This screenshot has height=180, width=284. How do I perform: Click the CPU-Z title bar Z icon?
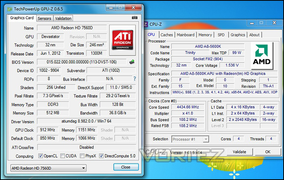coord(146,24)
